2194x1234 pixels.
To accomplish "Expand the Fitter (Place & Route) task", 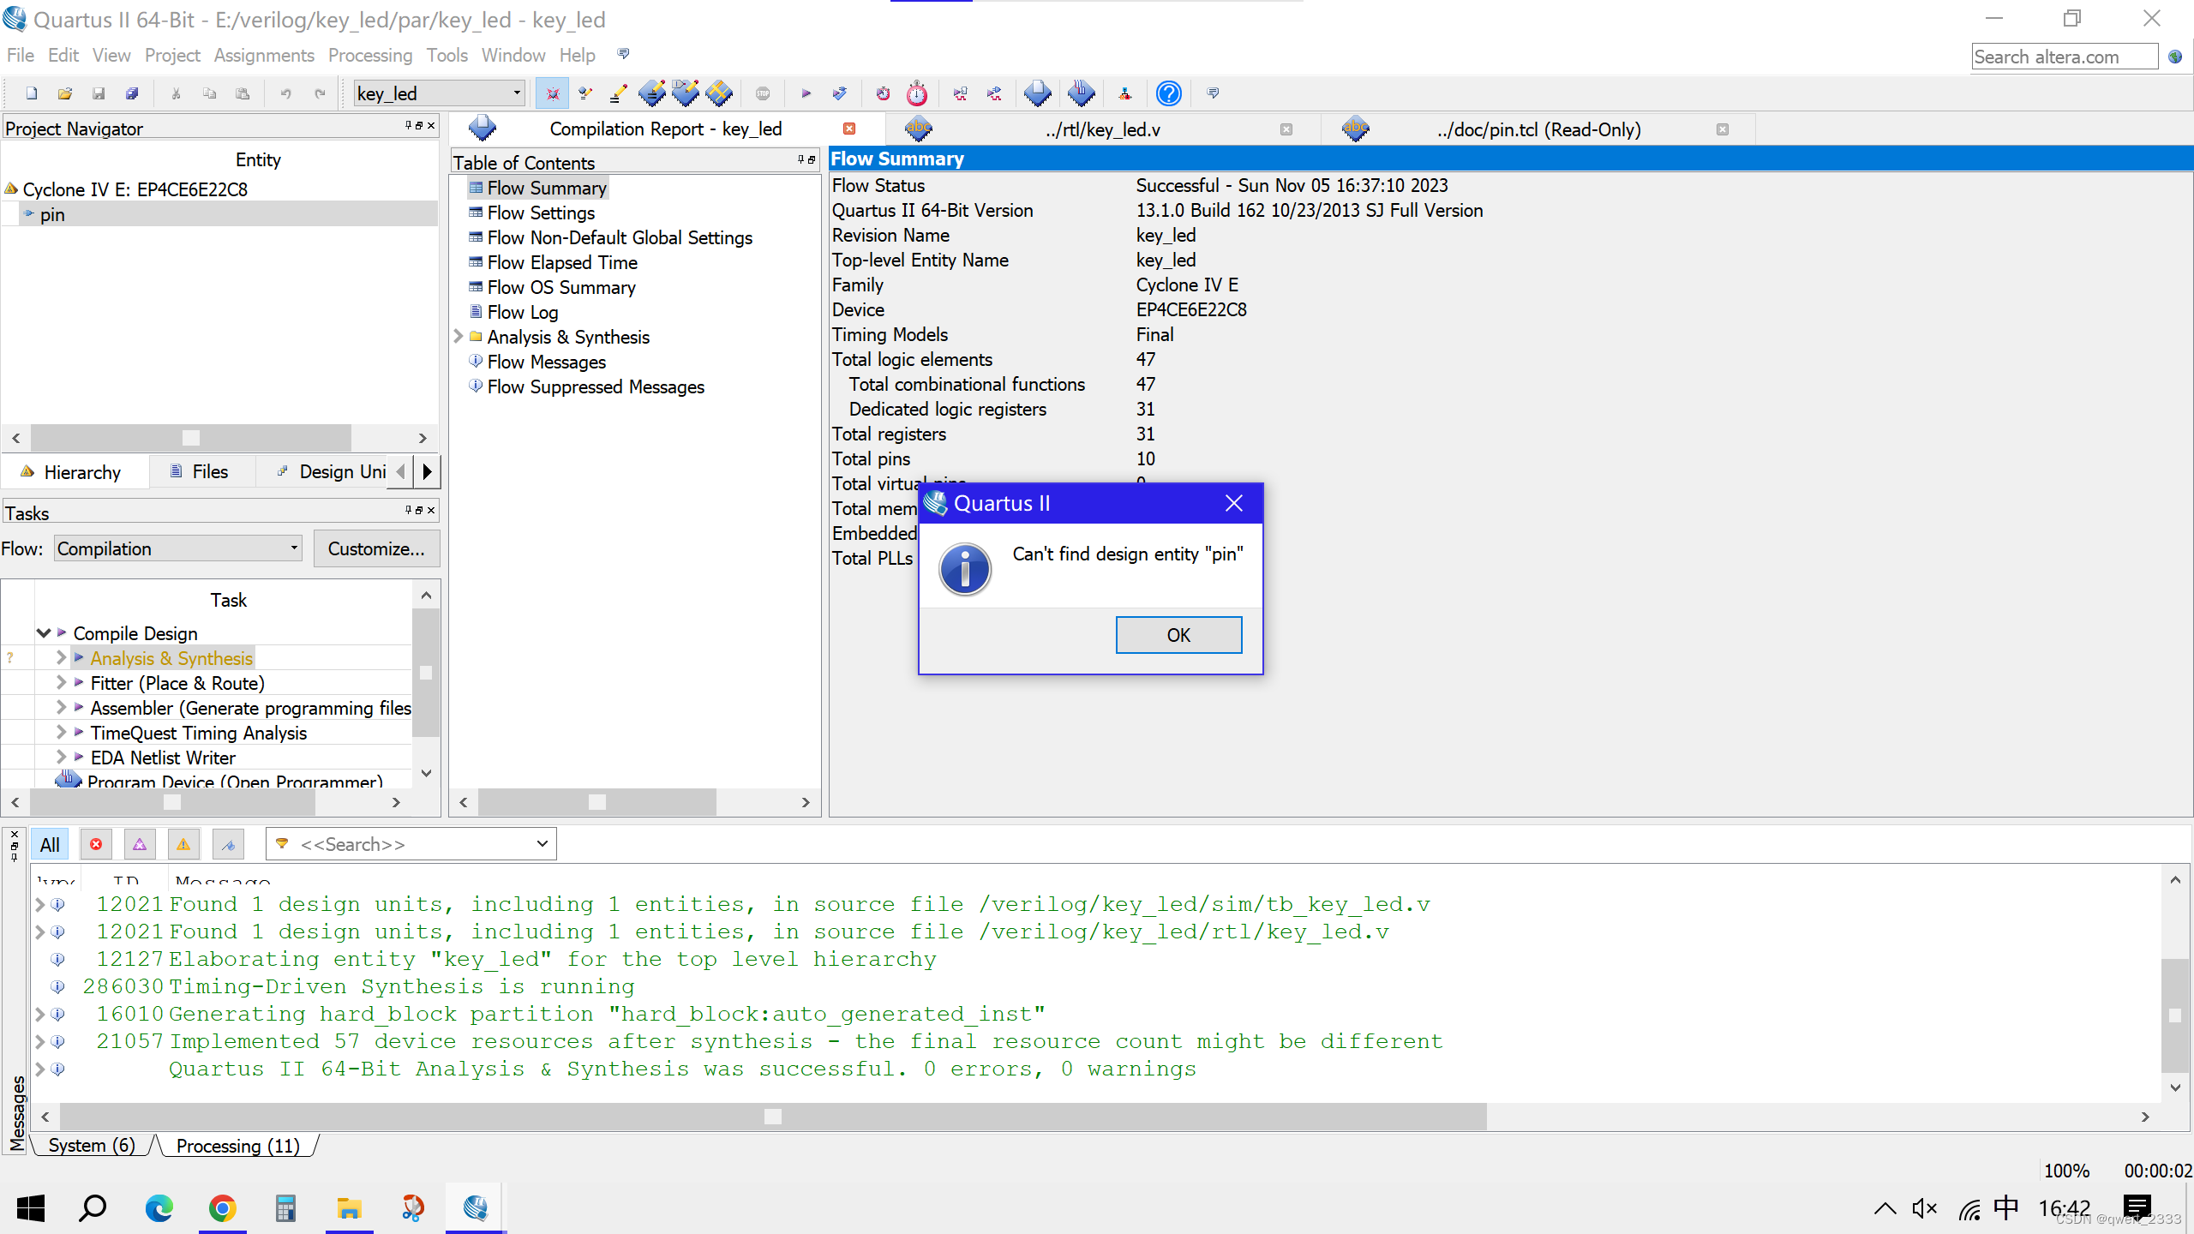I will pyautogui.click(x=60, y=683).
